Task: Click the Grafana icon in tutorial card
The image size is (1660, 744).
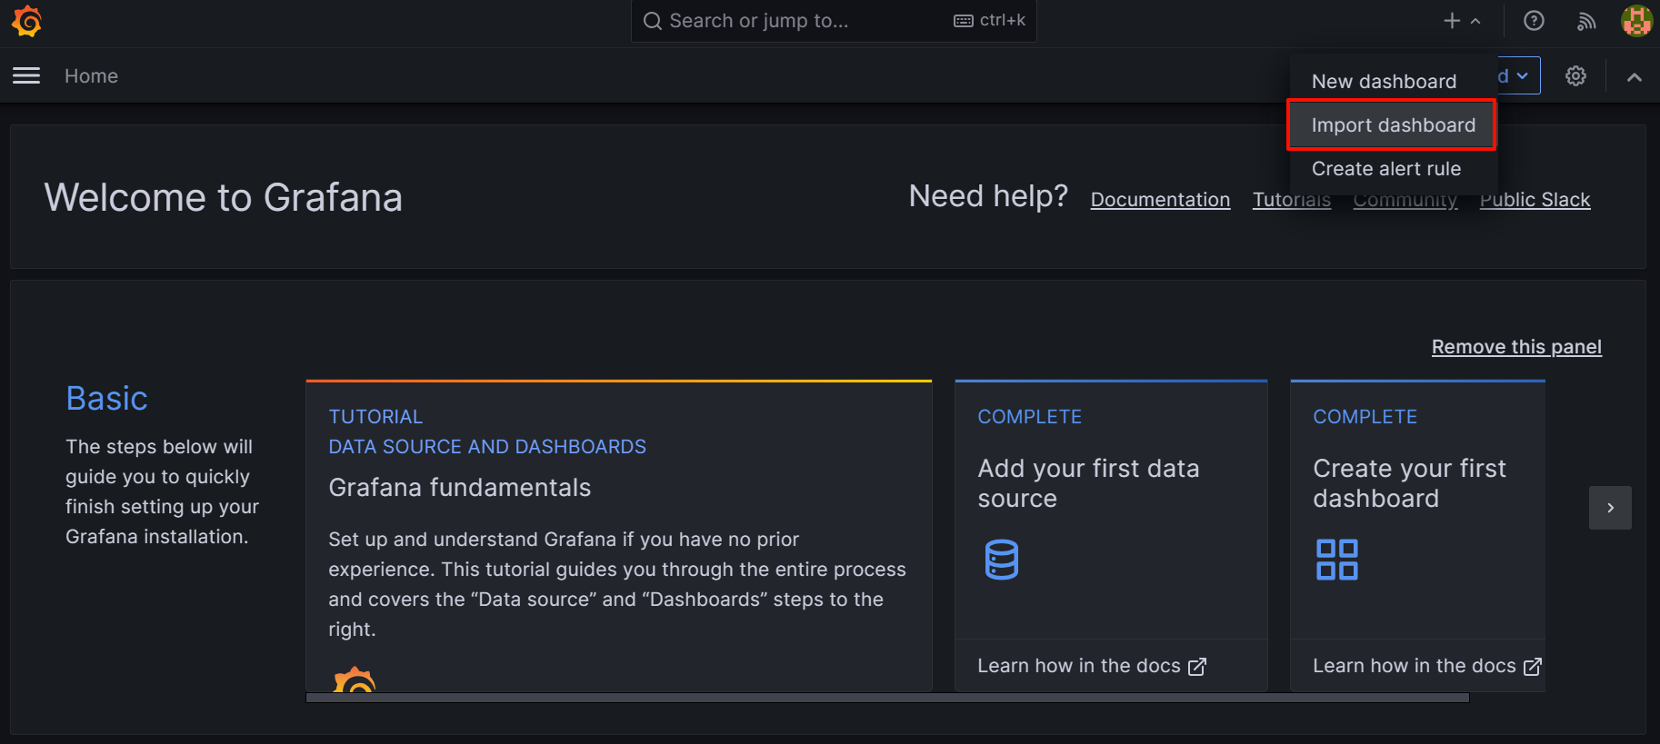Action: click(355, 680)
